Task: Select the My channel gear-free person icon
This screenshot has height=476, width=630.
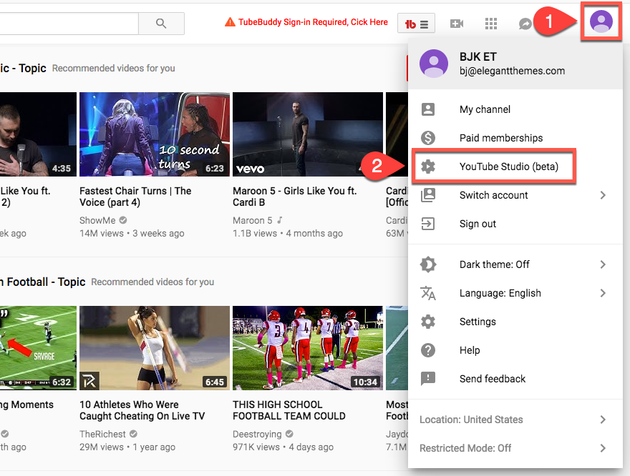Action: (428, 109)
